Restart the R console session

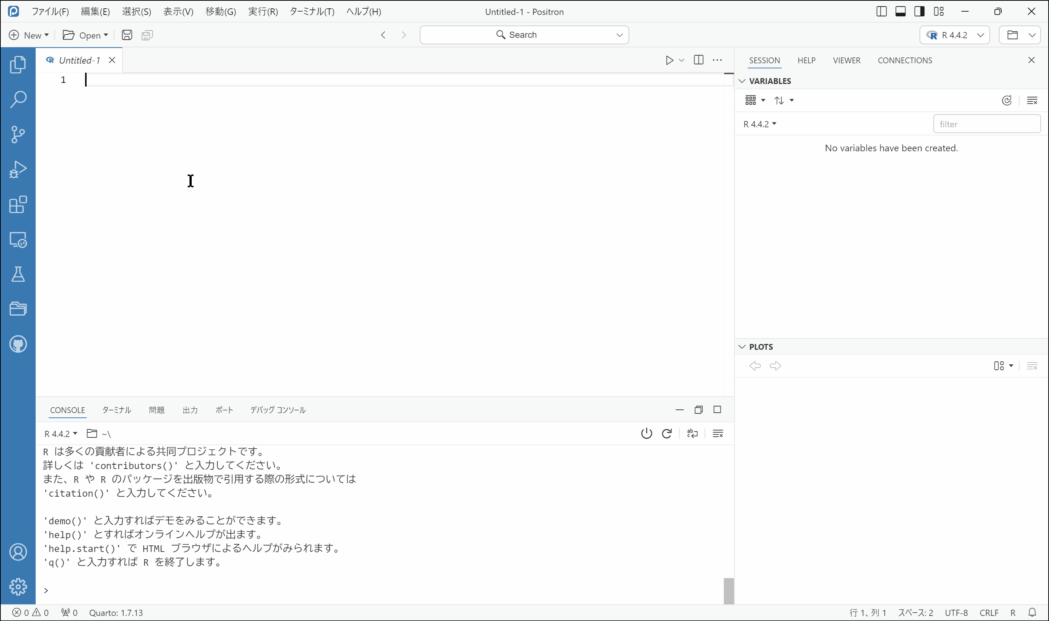pos(667,433)
